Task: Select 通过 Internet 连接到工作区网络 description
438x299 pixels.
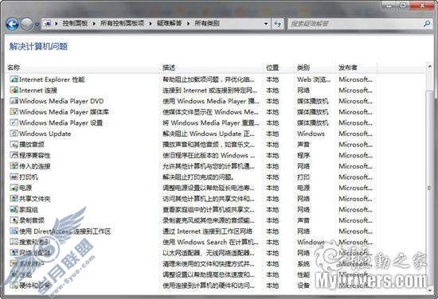Action: coord(208,231)
